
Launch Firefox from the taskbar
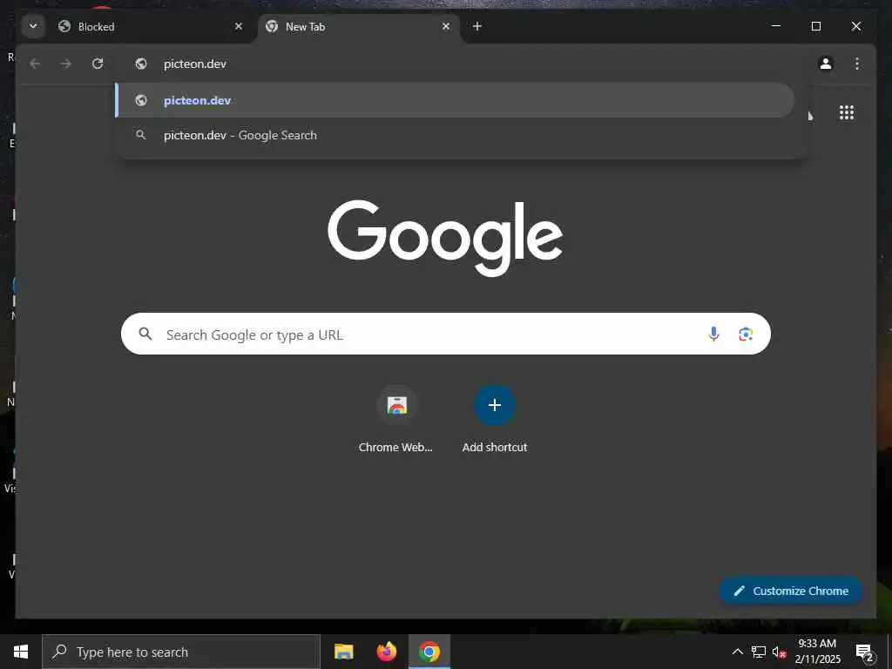click(x=387, y=652)
